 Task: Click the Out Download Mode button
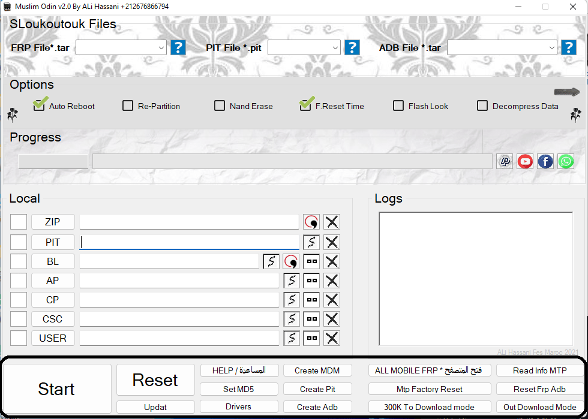pos(540,407)
